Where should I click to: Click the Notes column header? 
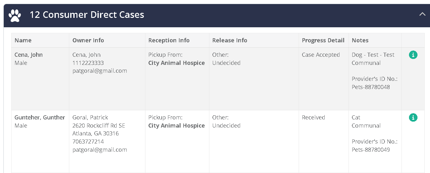[x=360, y=40]
